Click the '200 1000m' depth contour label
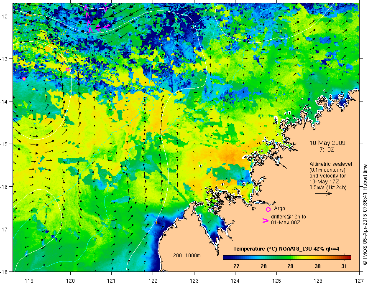Viewport: 368px width, 284px height. click(x=187, y=256)
